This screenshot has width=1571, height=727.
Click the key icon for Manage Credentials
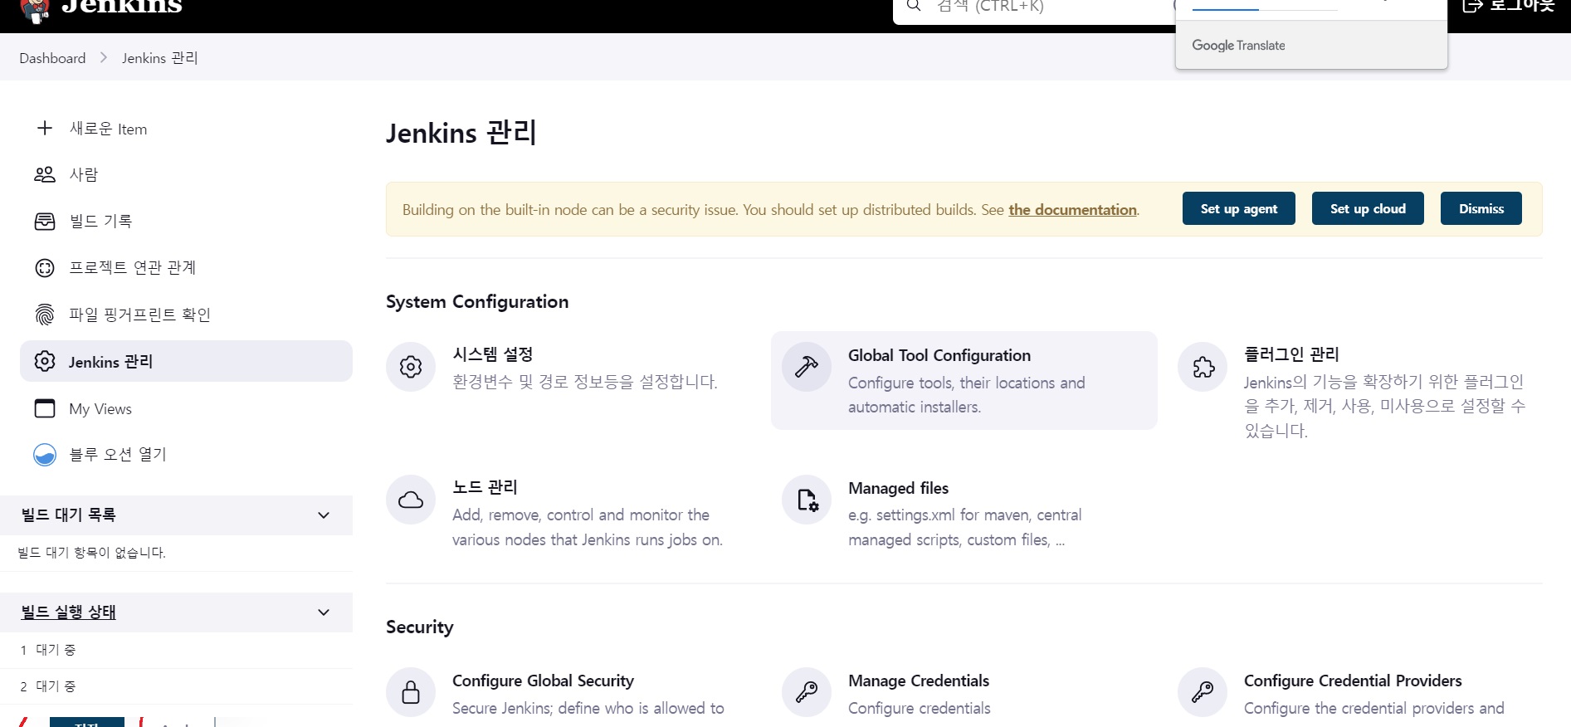click(807, 692)
